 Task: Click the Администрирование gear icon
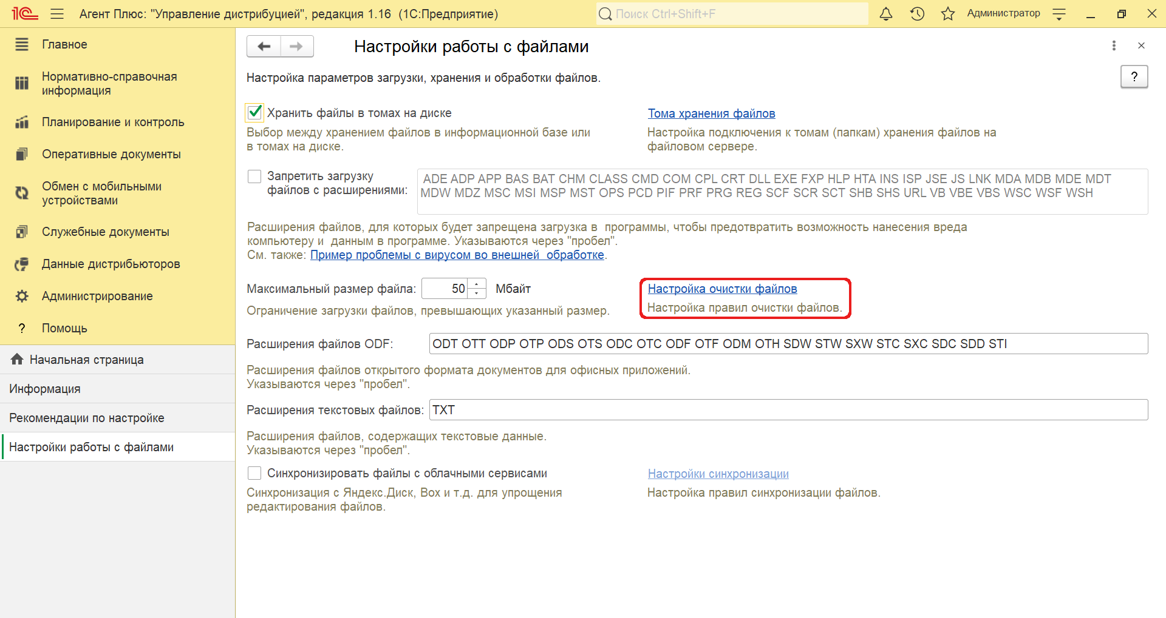pyautogui.click(x=22, y=296)
